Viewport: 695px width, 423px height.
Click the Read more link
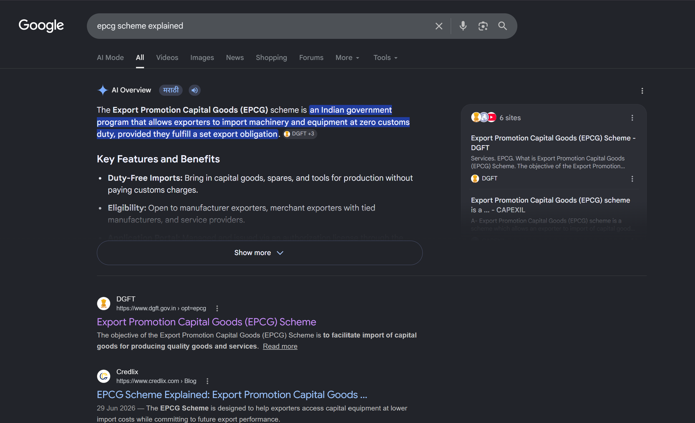pos(280,346)
